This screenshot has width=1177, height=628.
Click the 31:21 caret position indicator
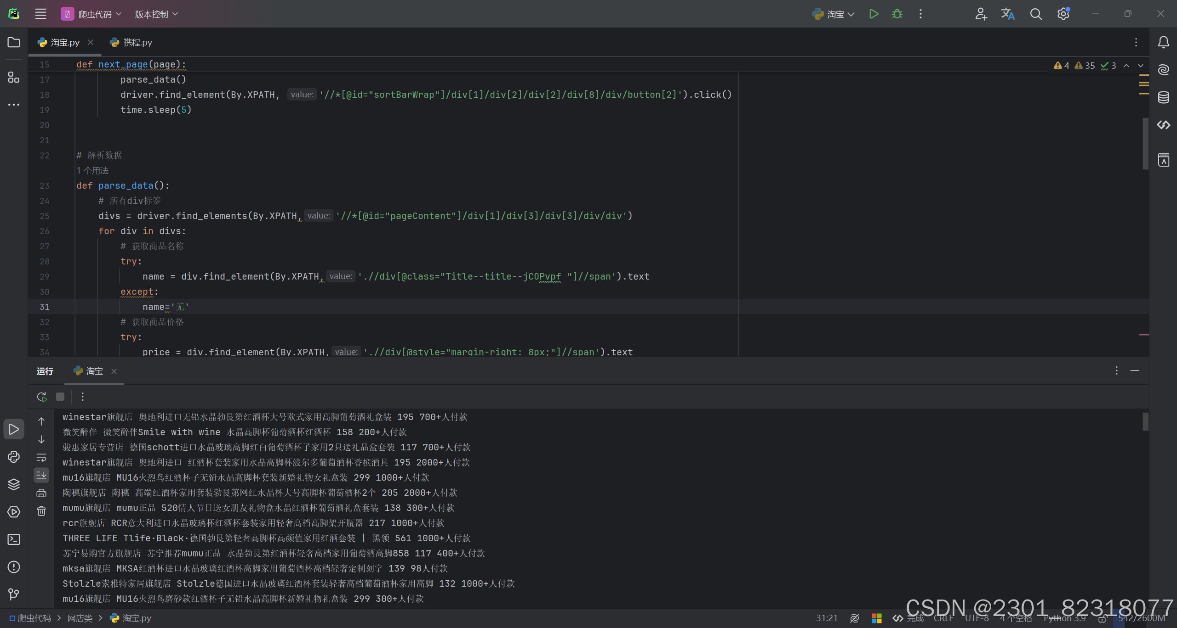click(827, 618)
